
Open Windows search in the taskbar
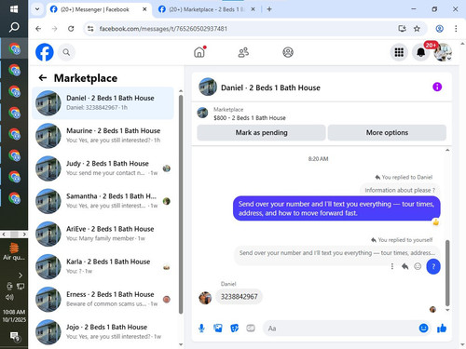click(x=14, y=27)
